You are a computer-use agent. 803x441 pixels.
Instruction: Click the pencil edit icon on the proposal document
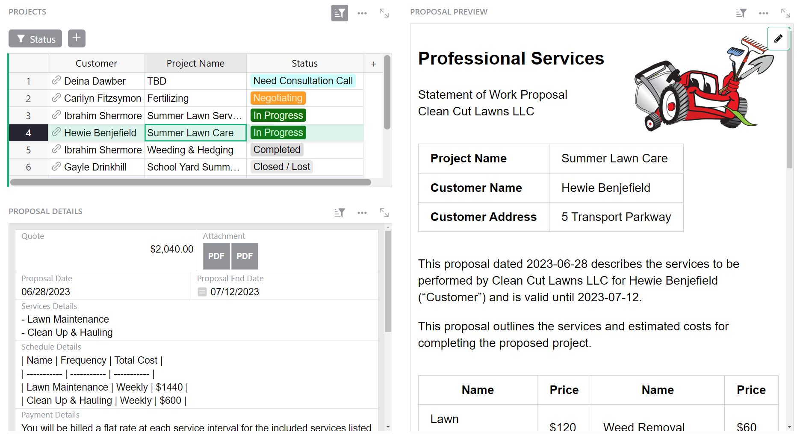point(778,38)
